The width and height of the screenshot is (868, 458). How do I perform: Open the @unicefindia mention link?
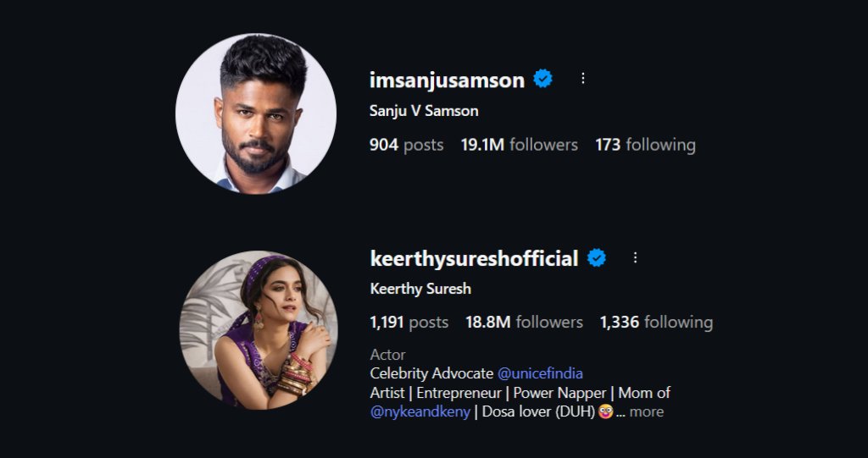point(540,373)
